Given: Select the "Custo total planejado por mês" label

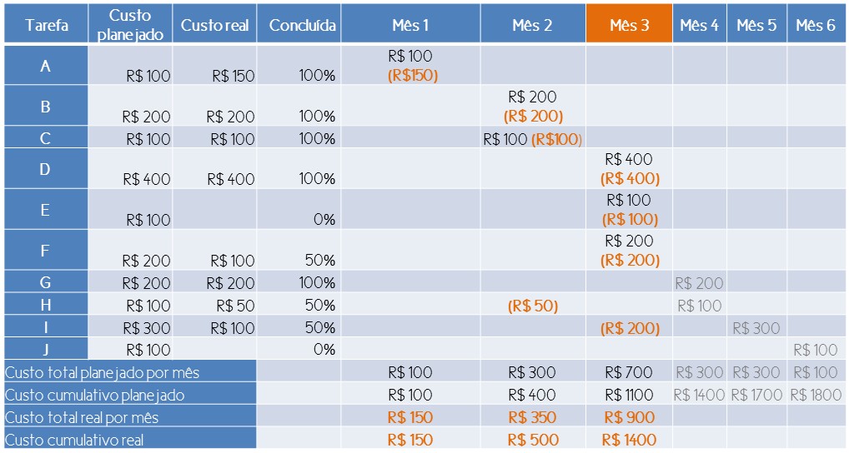Looking at the screenshot, I should (103, 372).
